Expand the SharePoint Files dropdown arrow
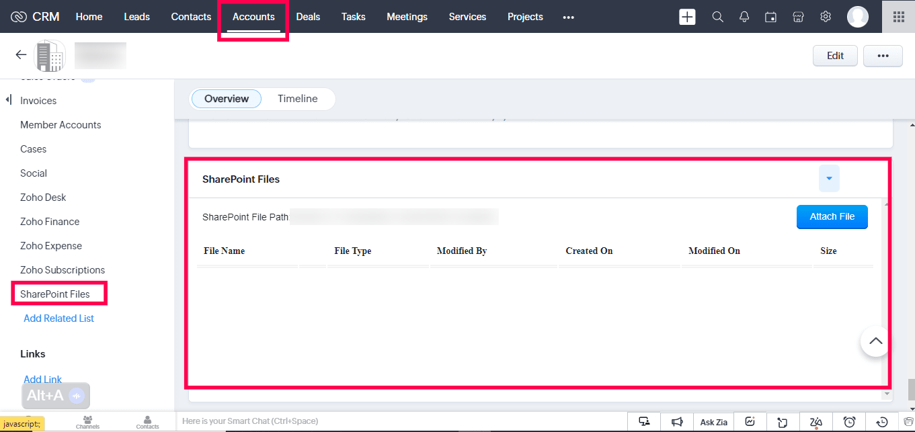 [829, 179]
